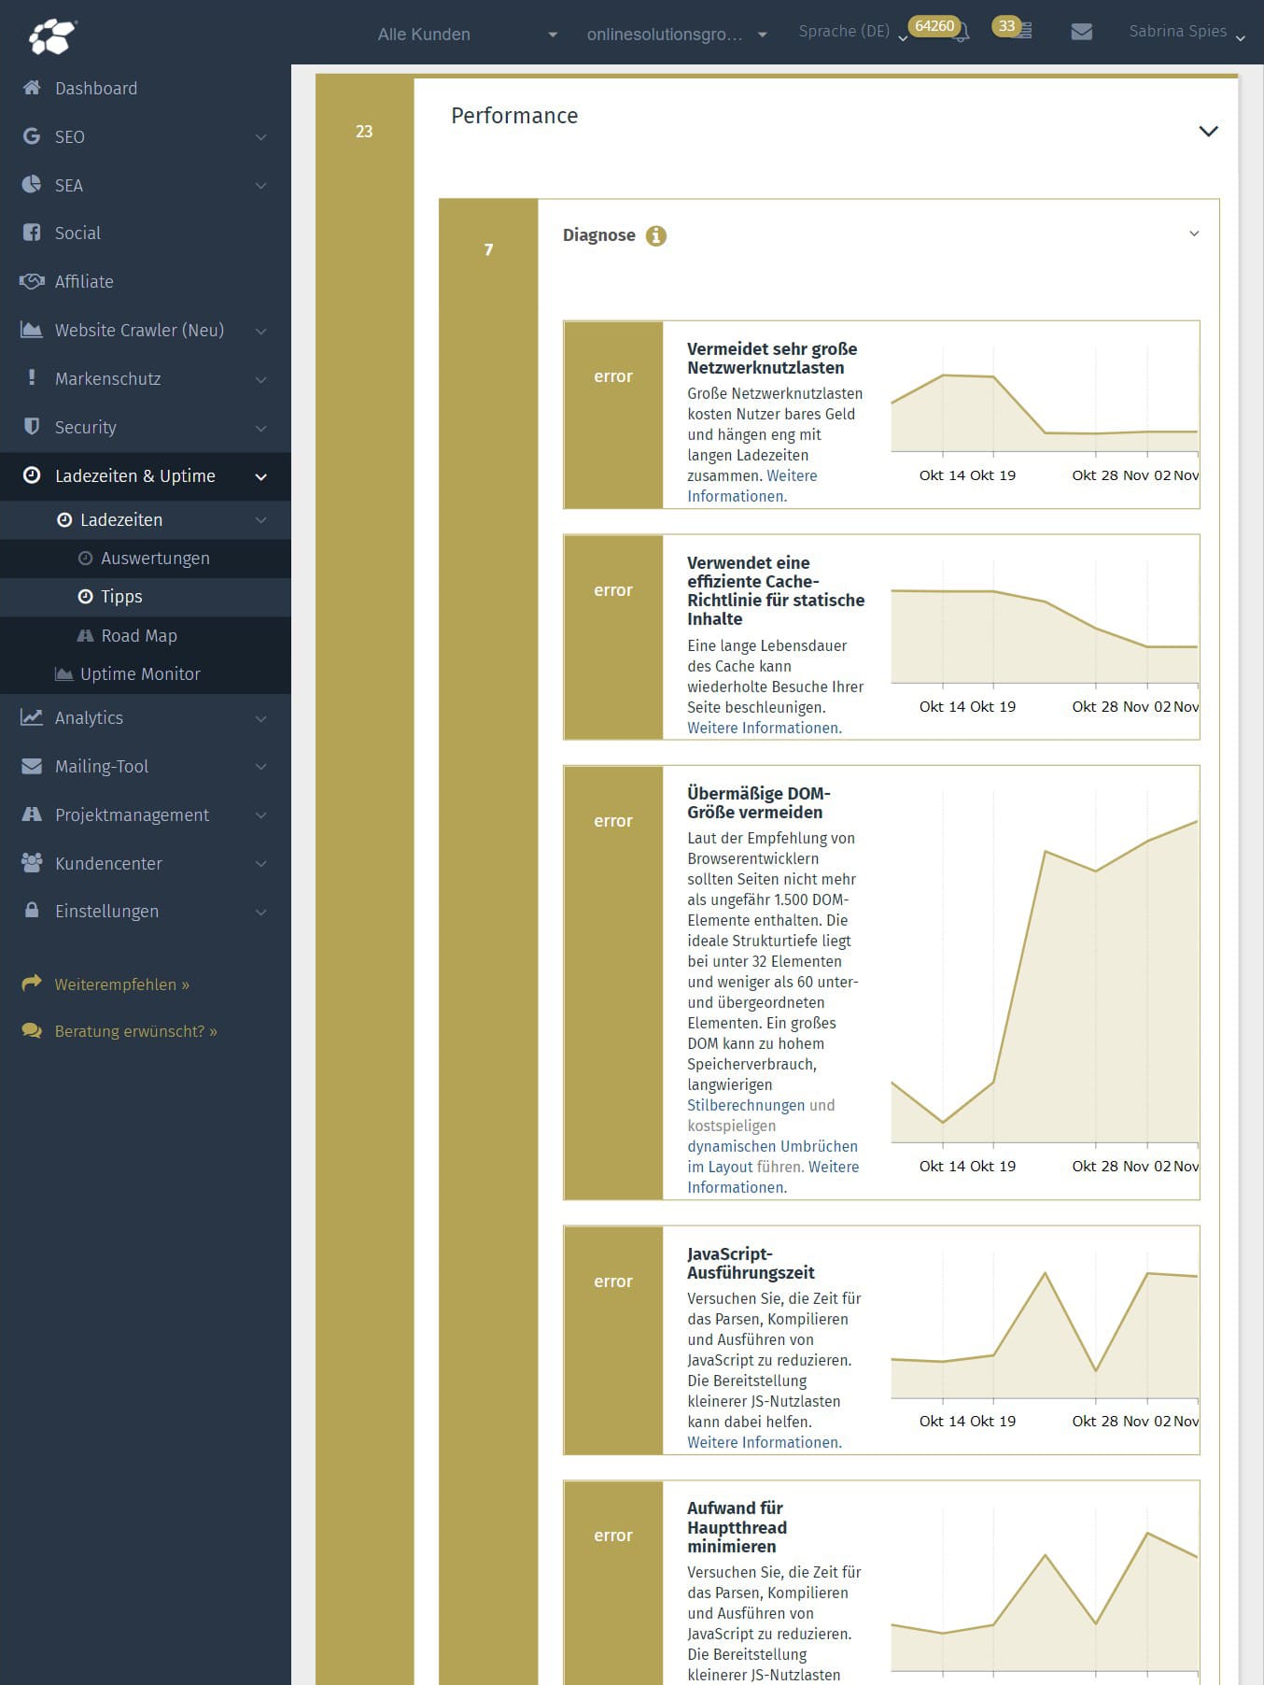Click heading Aufwand für Hauptthread minimieren
The width and height of the screenshot is (1264, 1685).
click(737, 1527)
